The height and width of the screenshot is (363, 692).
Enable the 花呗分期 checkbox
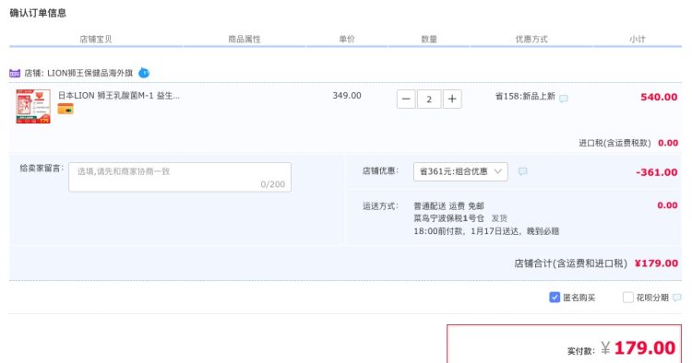click(627, 298)
